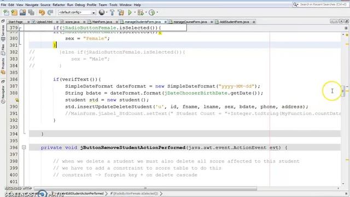Open the Navigator side panel

click(3, 95)
